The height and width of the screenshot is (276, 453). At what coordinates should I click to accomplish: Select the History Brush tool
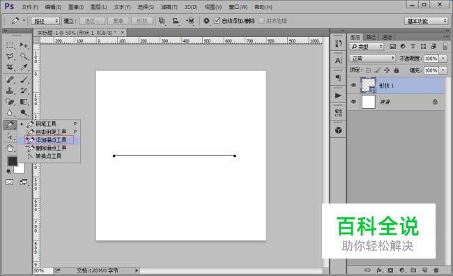click(24, 91)
